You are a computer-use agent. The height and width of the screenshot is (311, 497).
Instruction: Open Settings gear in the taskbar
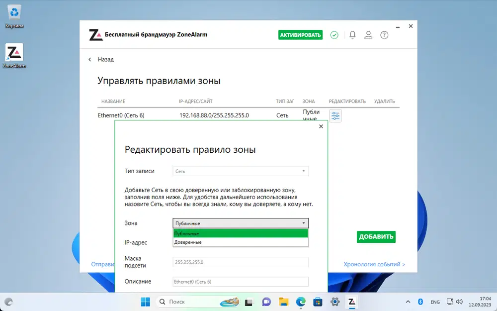pos(335,302)
